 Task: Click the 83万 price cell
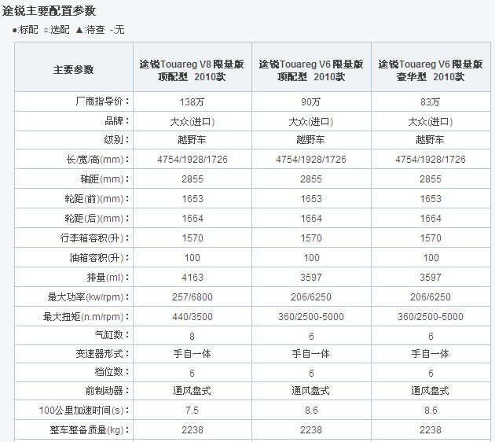(431, 102)
